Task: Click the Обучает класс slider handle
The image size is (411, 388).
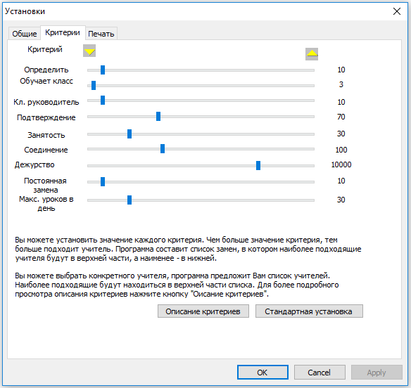Action: (94, 85)
